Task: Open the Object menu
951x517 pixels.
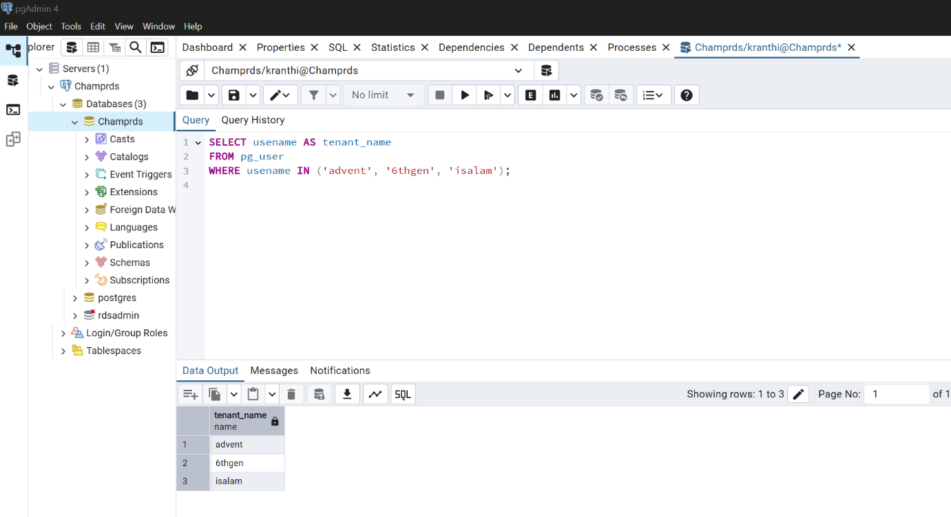Action: coord(39,26)
